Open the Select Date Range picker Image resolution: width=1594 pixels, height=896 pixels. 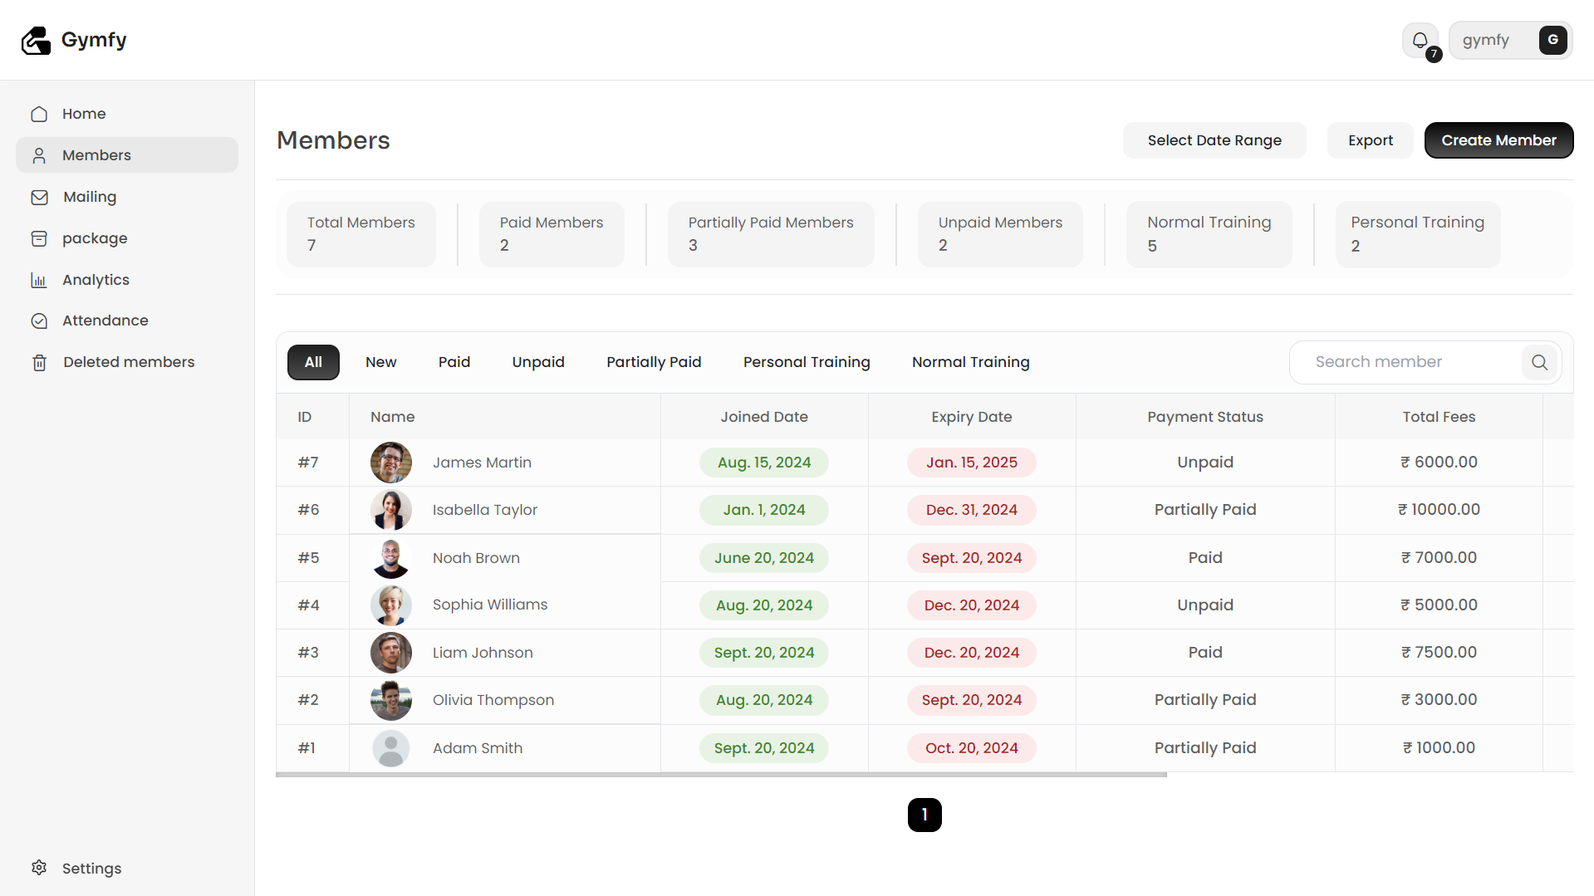point(1214,140)
